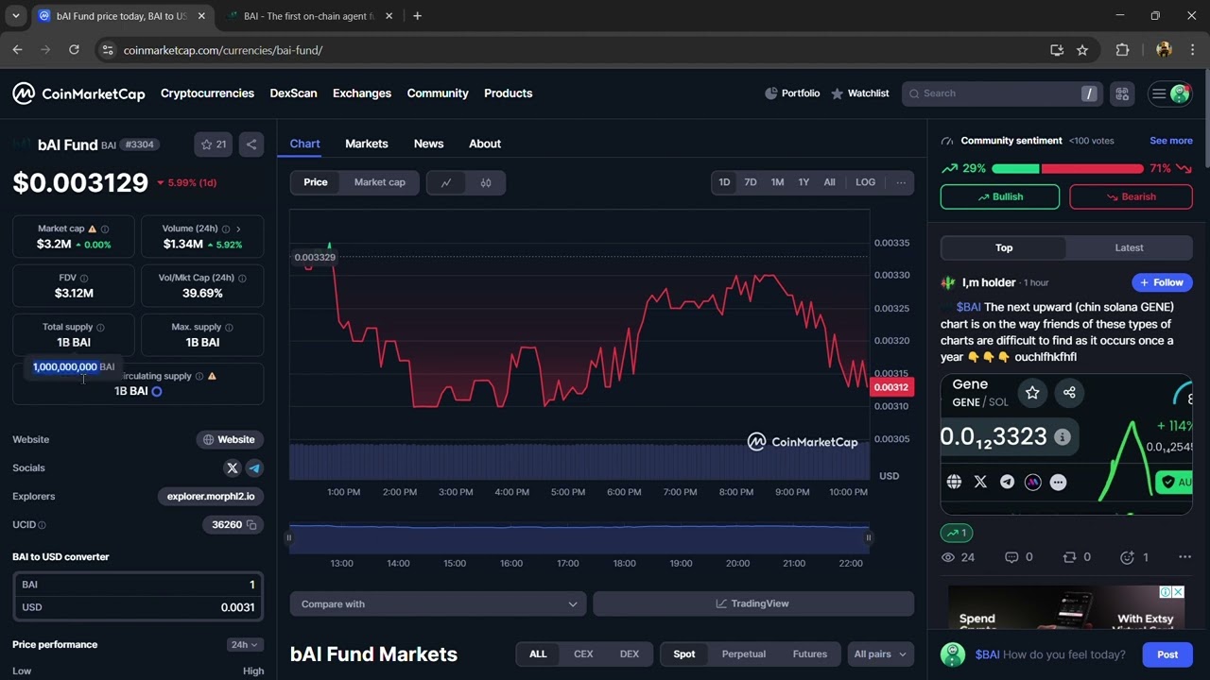Viewport: 1210px width, 680px height.
Task: Select line chart type icon
Action: (x=446, y=182)
